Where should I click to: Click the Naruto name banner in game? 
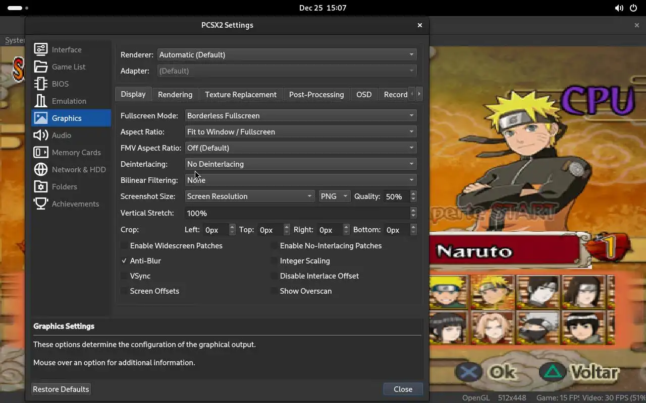tap(510, 250)
